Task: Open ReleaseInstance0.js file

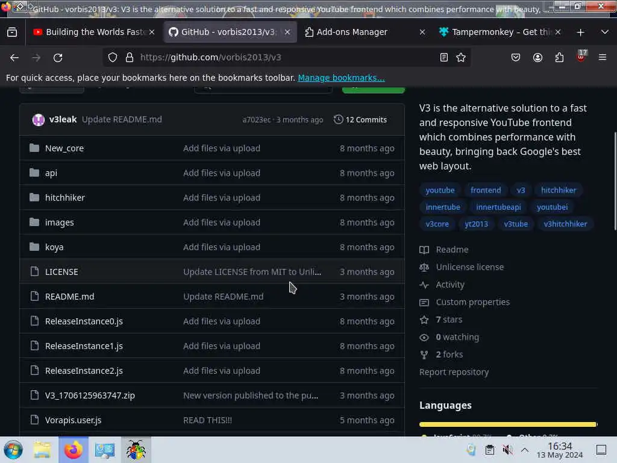Action: [84, 321]
